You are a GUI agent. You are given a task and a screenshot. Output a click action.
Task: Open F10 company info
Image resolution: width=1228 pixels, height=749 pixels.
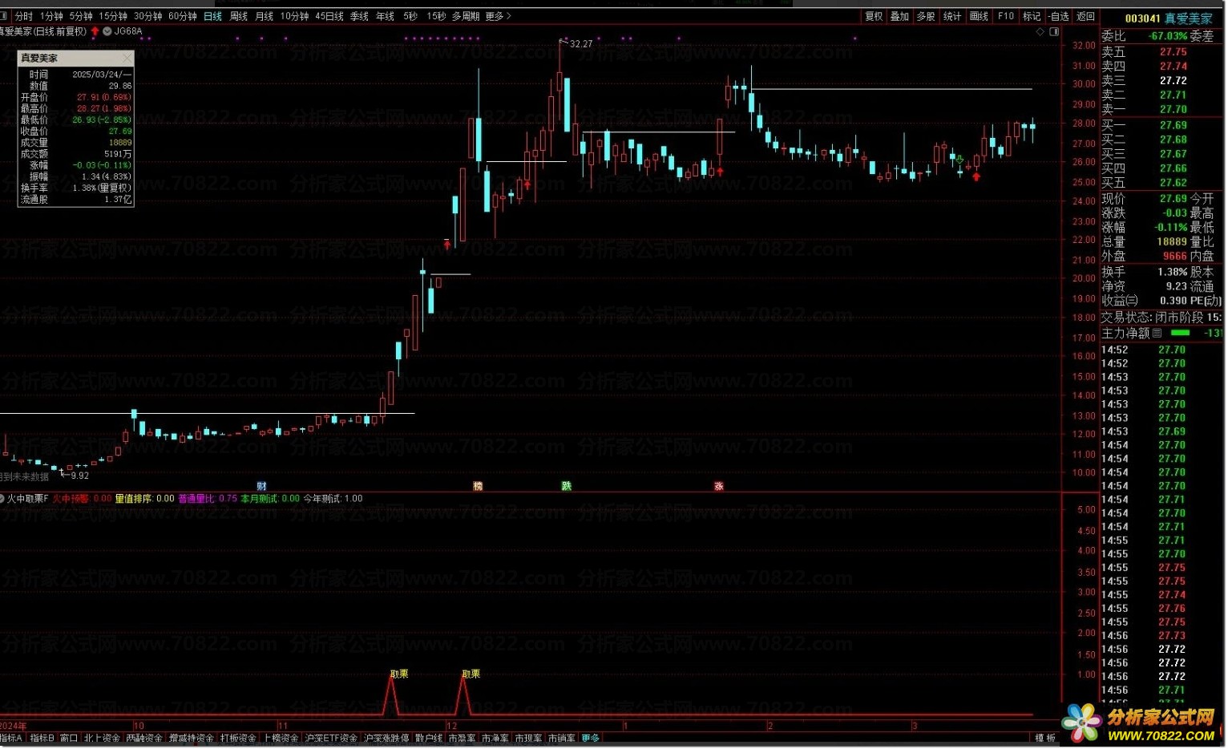point(1006,16)
